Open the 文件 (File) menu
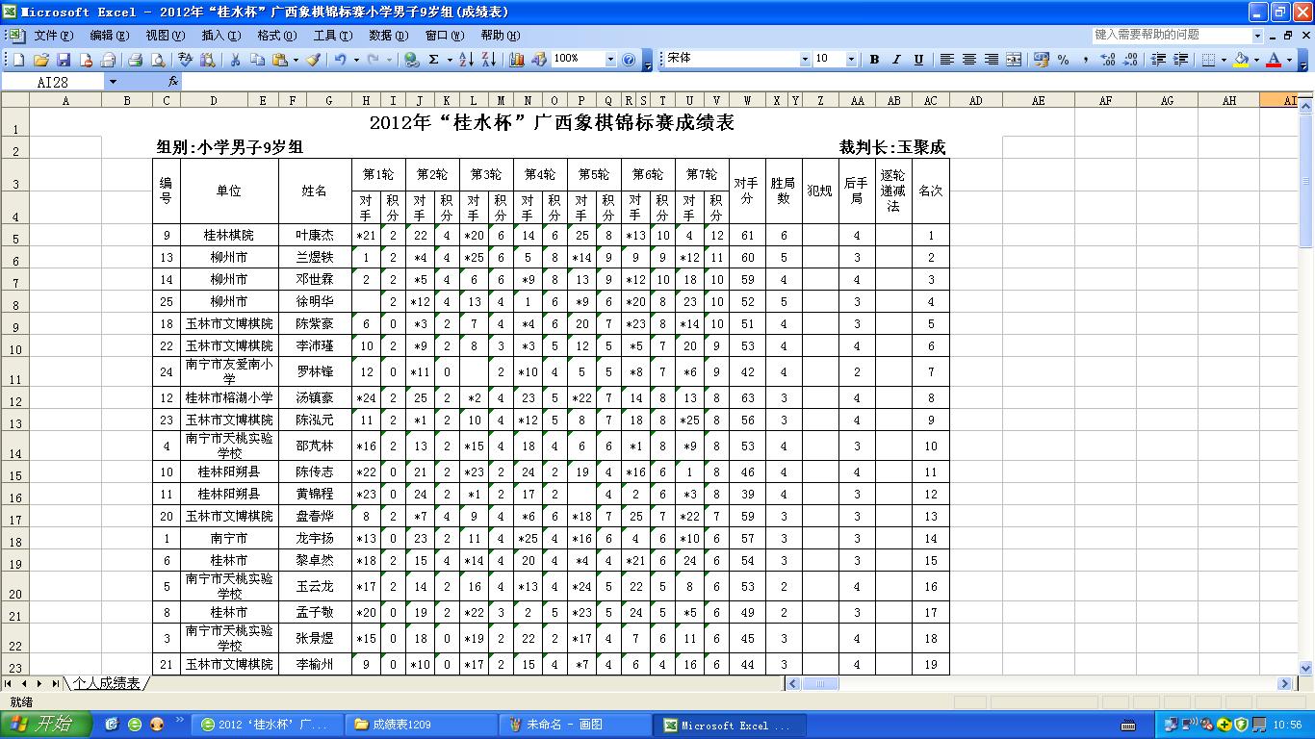 53,35
